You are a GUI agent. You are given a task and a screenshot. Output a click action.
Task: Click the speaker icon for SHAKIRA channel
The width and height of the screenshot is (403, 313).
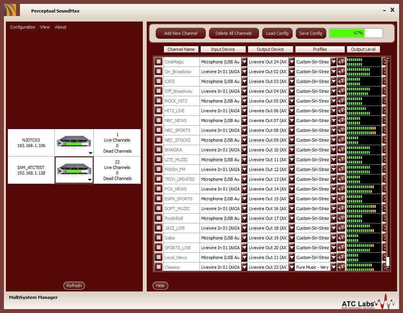(341, 149)
